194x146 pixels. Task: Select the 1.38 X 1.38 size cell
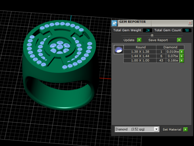pos(140,52)
